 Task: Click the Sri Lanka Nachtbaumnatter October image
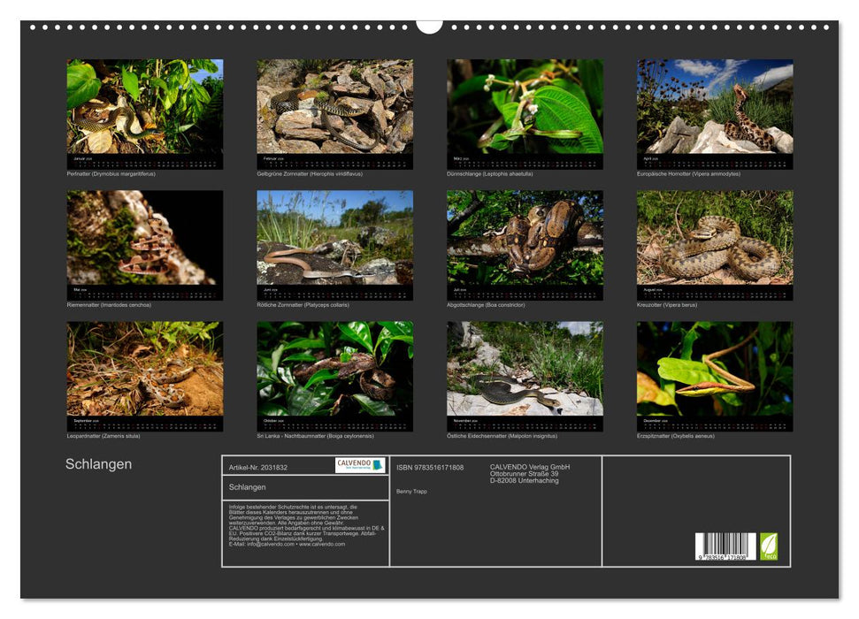tap(334, 370)
